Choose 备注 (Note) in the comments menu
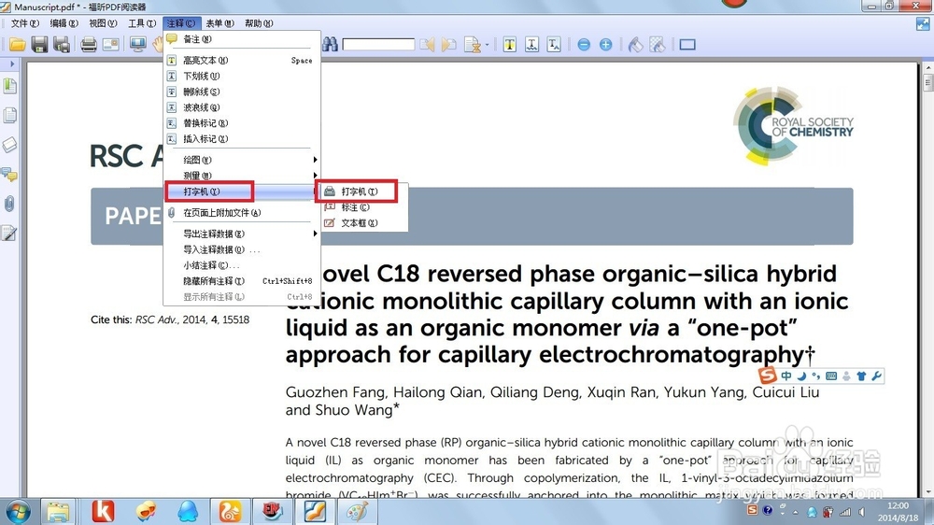Screen dimensions: 934x525 [x=241, y=38]
